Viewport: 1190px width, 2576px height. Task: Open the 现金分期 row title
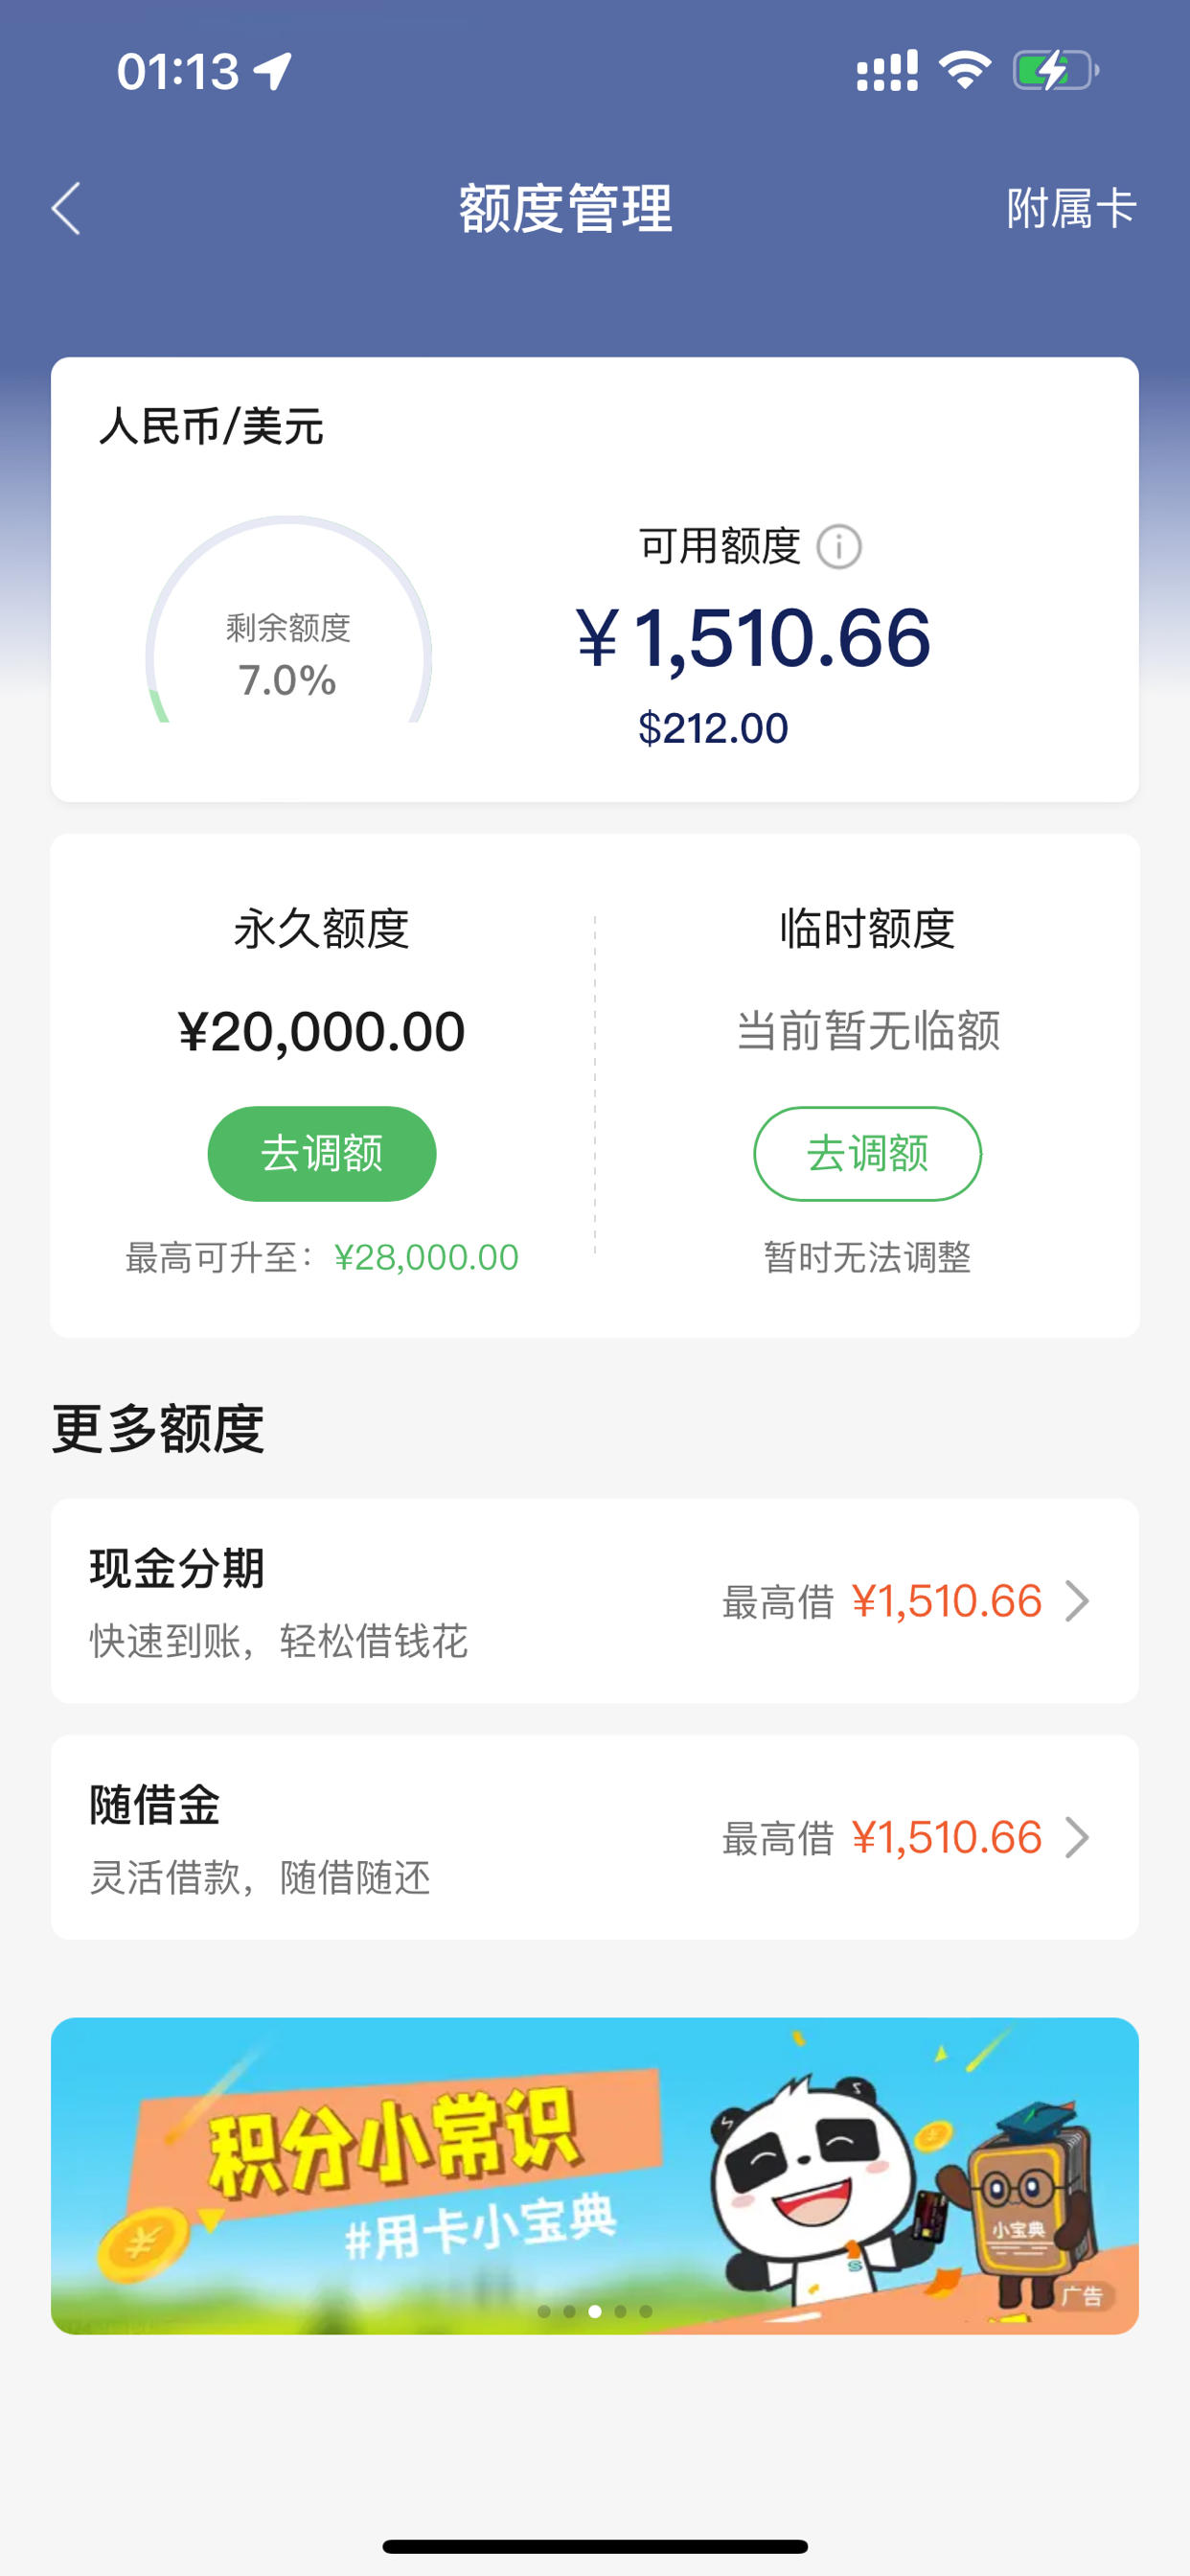tap(177, 1568)
